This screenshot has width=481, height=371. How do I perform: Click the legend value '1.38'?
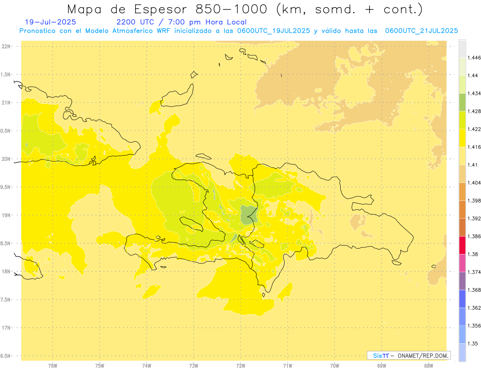(473, 254)
